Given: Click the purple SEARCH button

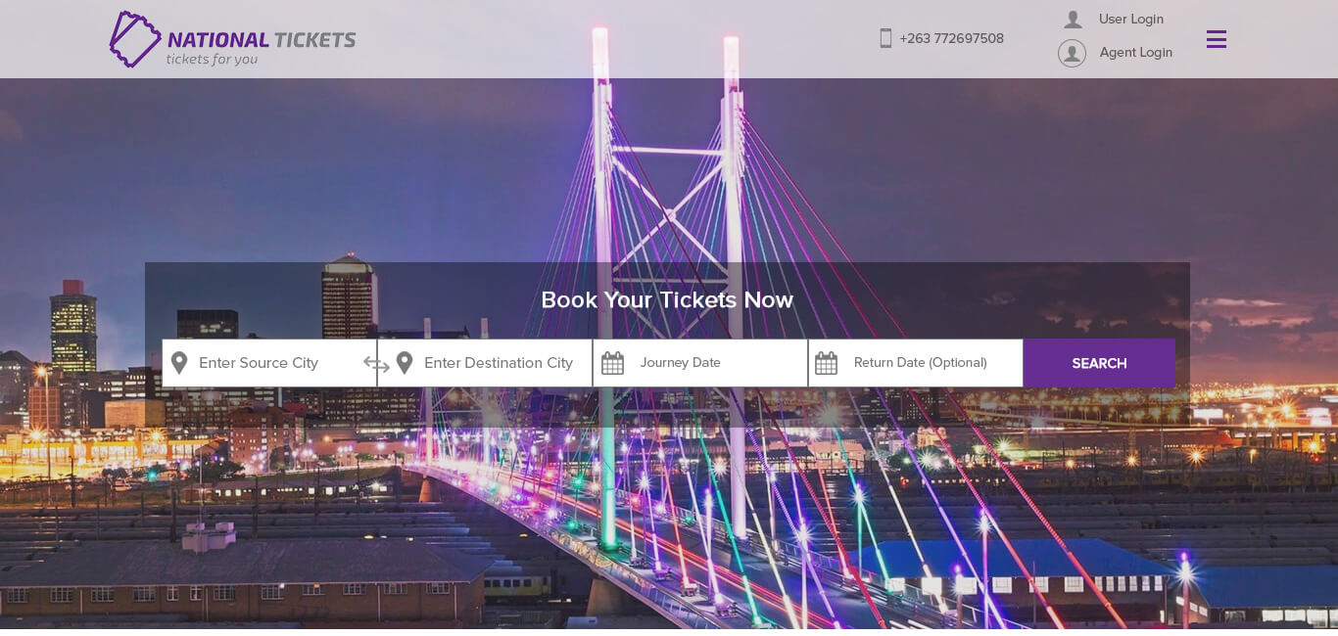Looking at the screenshot, I should coord(1099,363).
